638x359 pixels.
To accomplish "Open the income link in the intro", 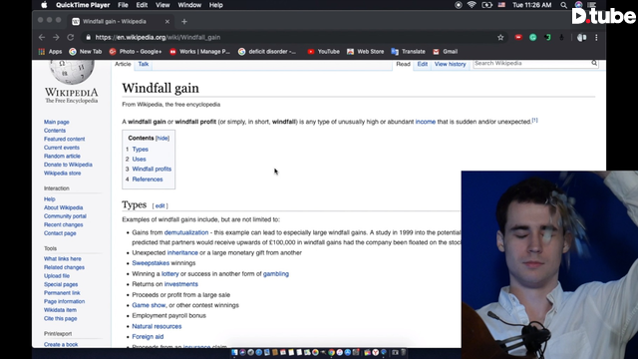I will (426, 122).
